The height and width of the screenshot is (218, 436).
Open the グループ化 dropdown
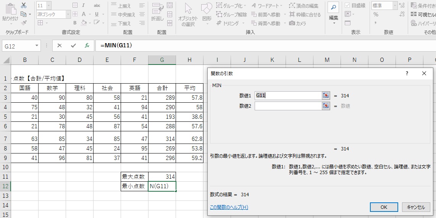click(245, 6)
